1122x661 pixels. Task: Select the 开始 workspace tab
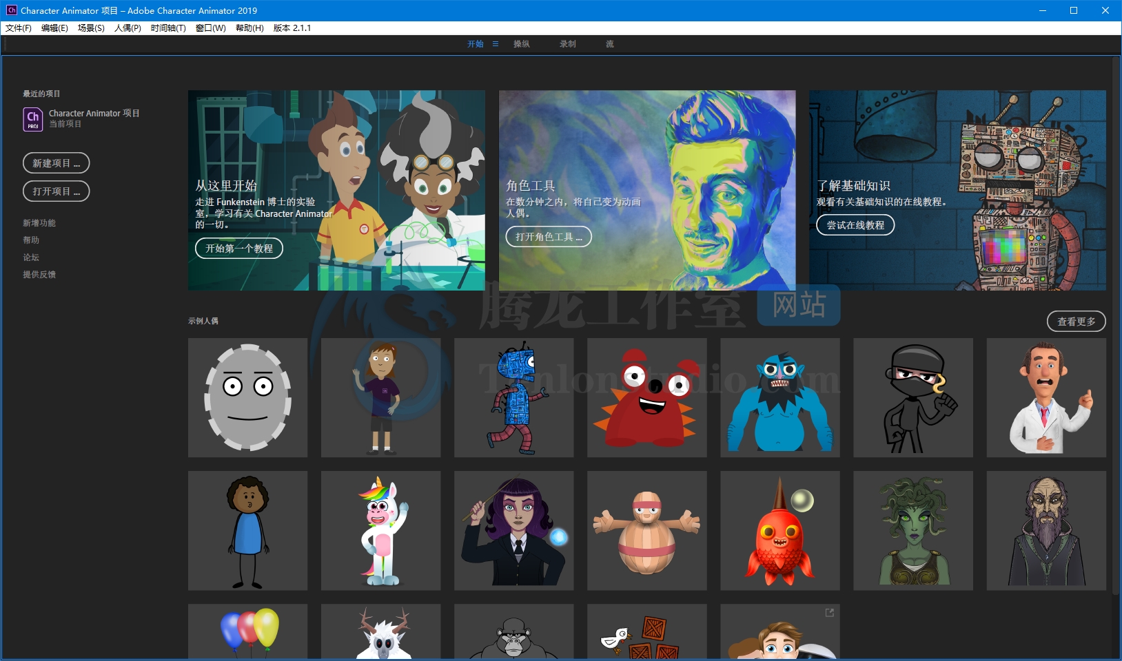pos(476,44)
